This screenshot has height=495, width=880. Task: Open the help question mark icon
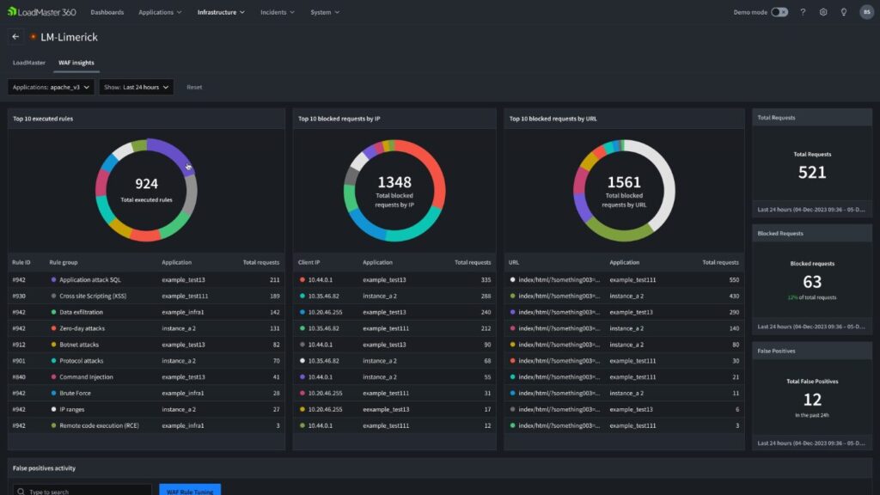click(x=803, y=12)
